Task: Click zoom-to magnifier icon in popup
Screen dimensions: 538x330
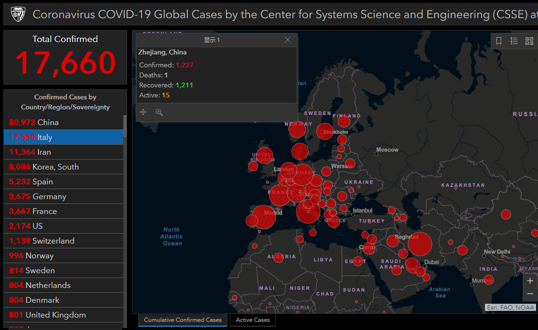Action: [x=159, y=112]
